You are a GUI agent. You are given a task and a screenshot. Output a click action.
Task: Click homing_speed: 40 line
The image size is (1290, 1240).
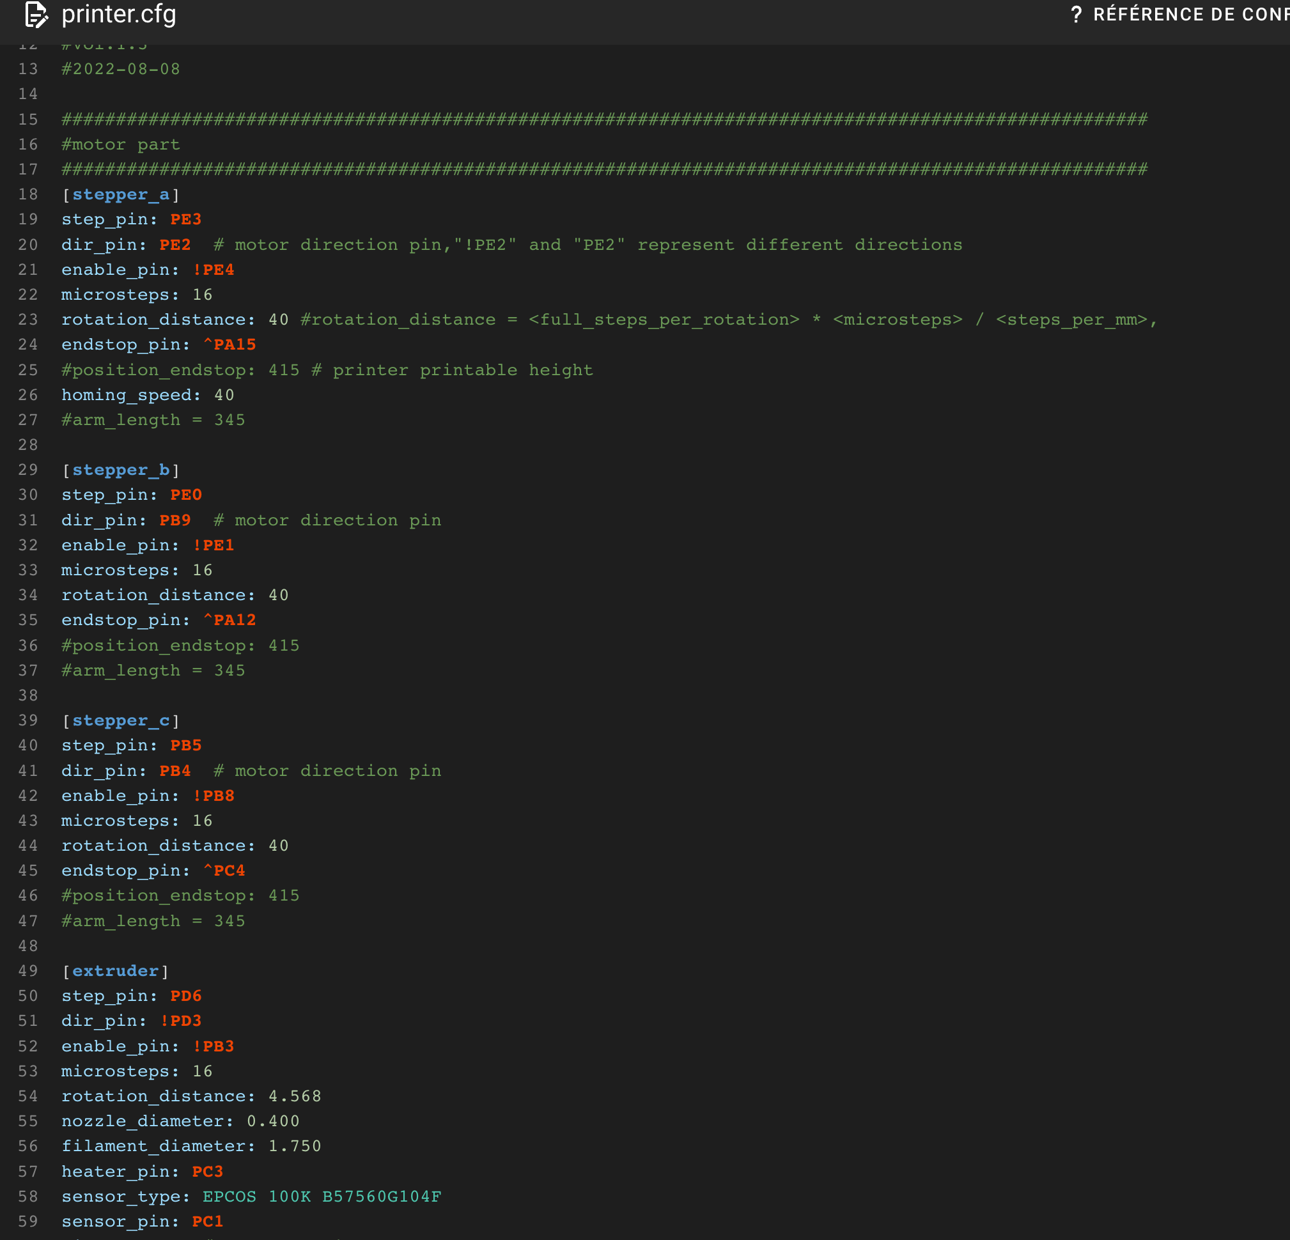pos(148,395)
